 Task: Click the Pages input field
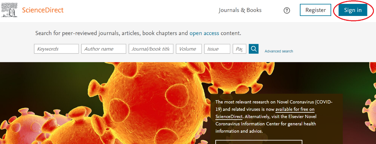pyautogui.click(x=239, y=49)
